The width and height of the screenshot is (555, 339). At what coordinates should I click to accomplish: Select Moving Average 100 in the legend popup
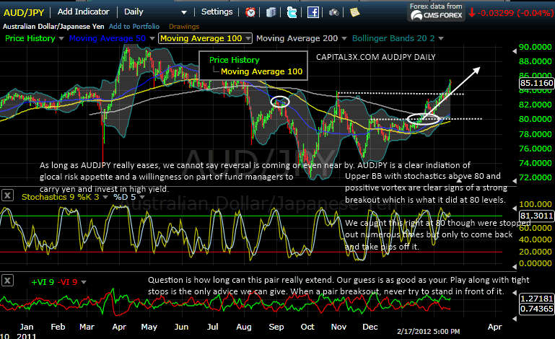pyautogui.click(x=261, y=71)
